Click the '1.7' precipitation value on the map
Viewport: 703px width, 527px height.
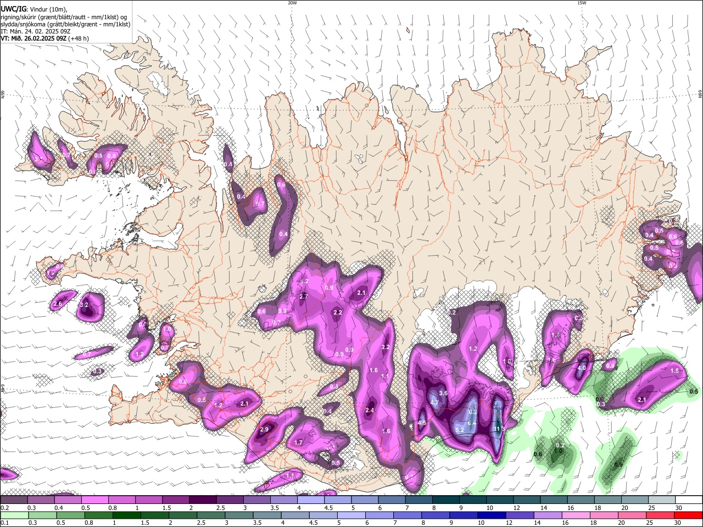coord(299,442)
